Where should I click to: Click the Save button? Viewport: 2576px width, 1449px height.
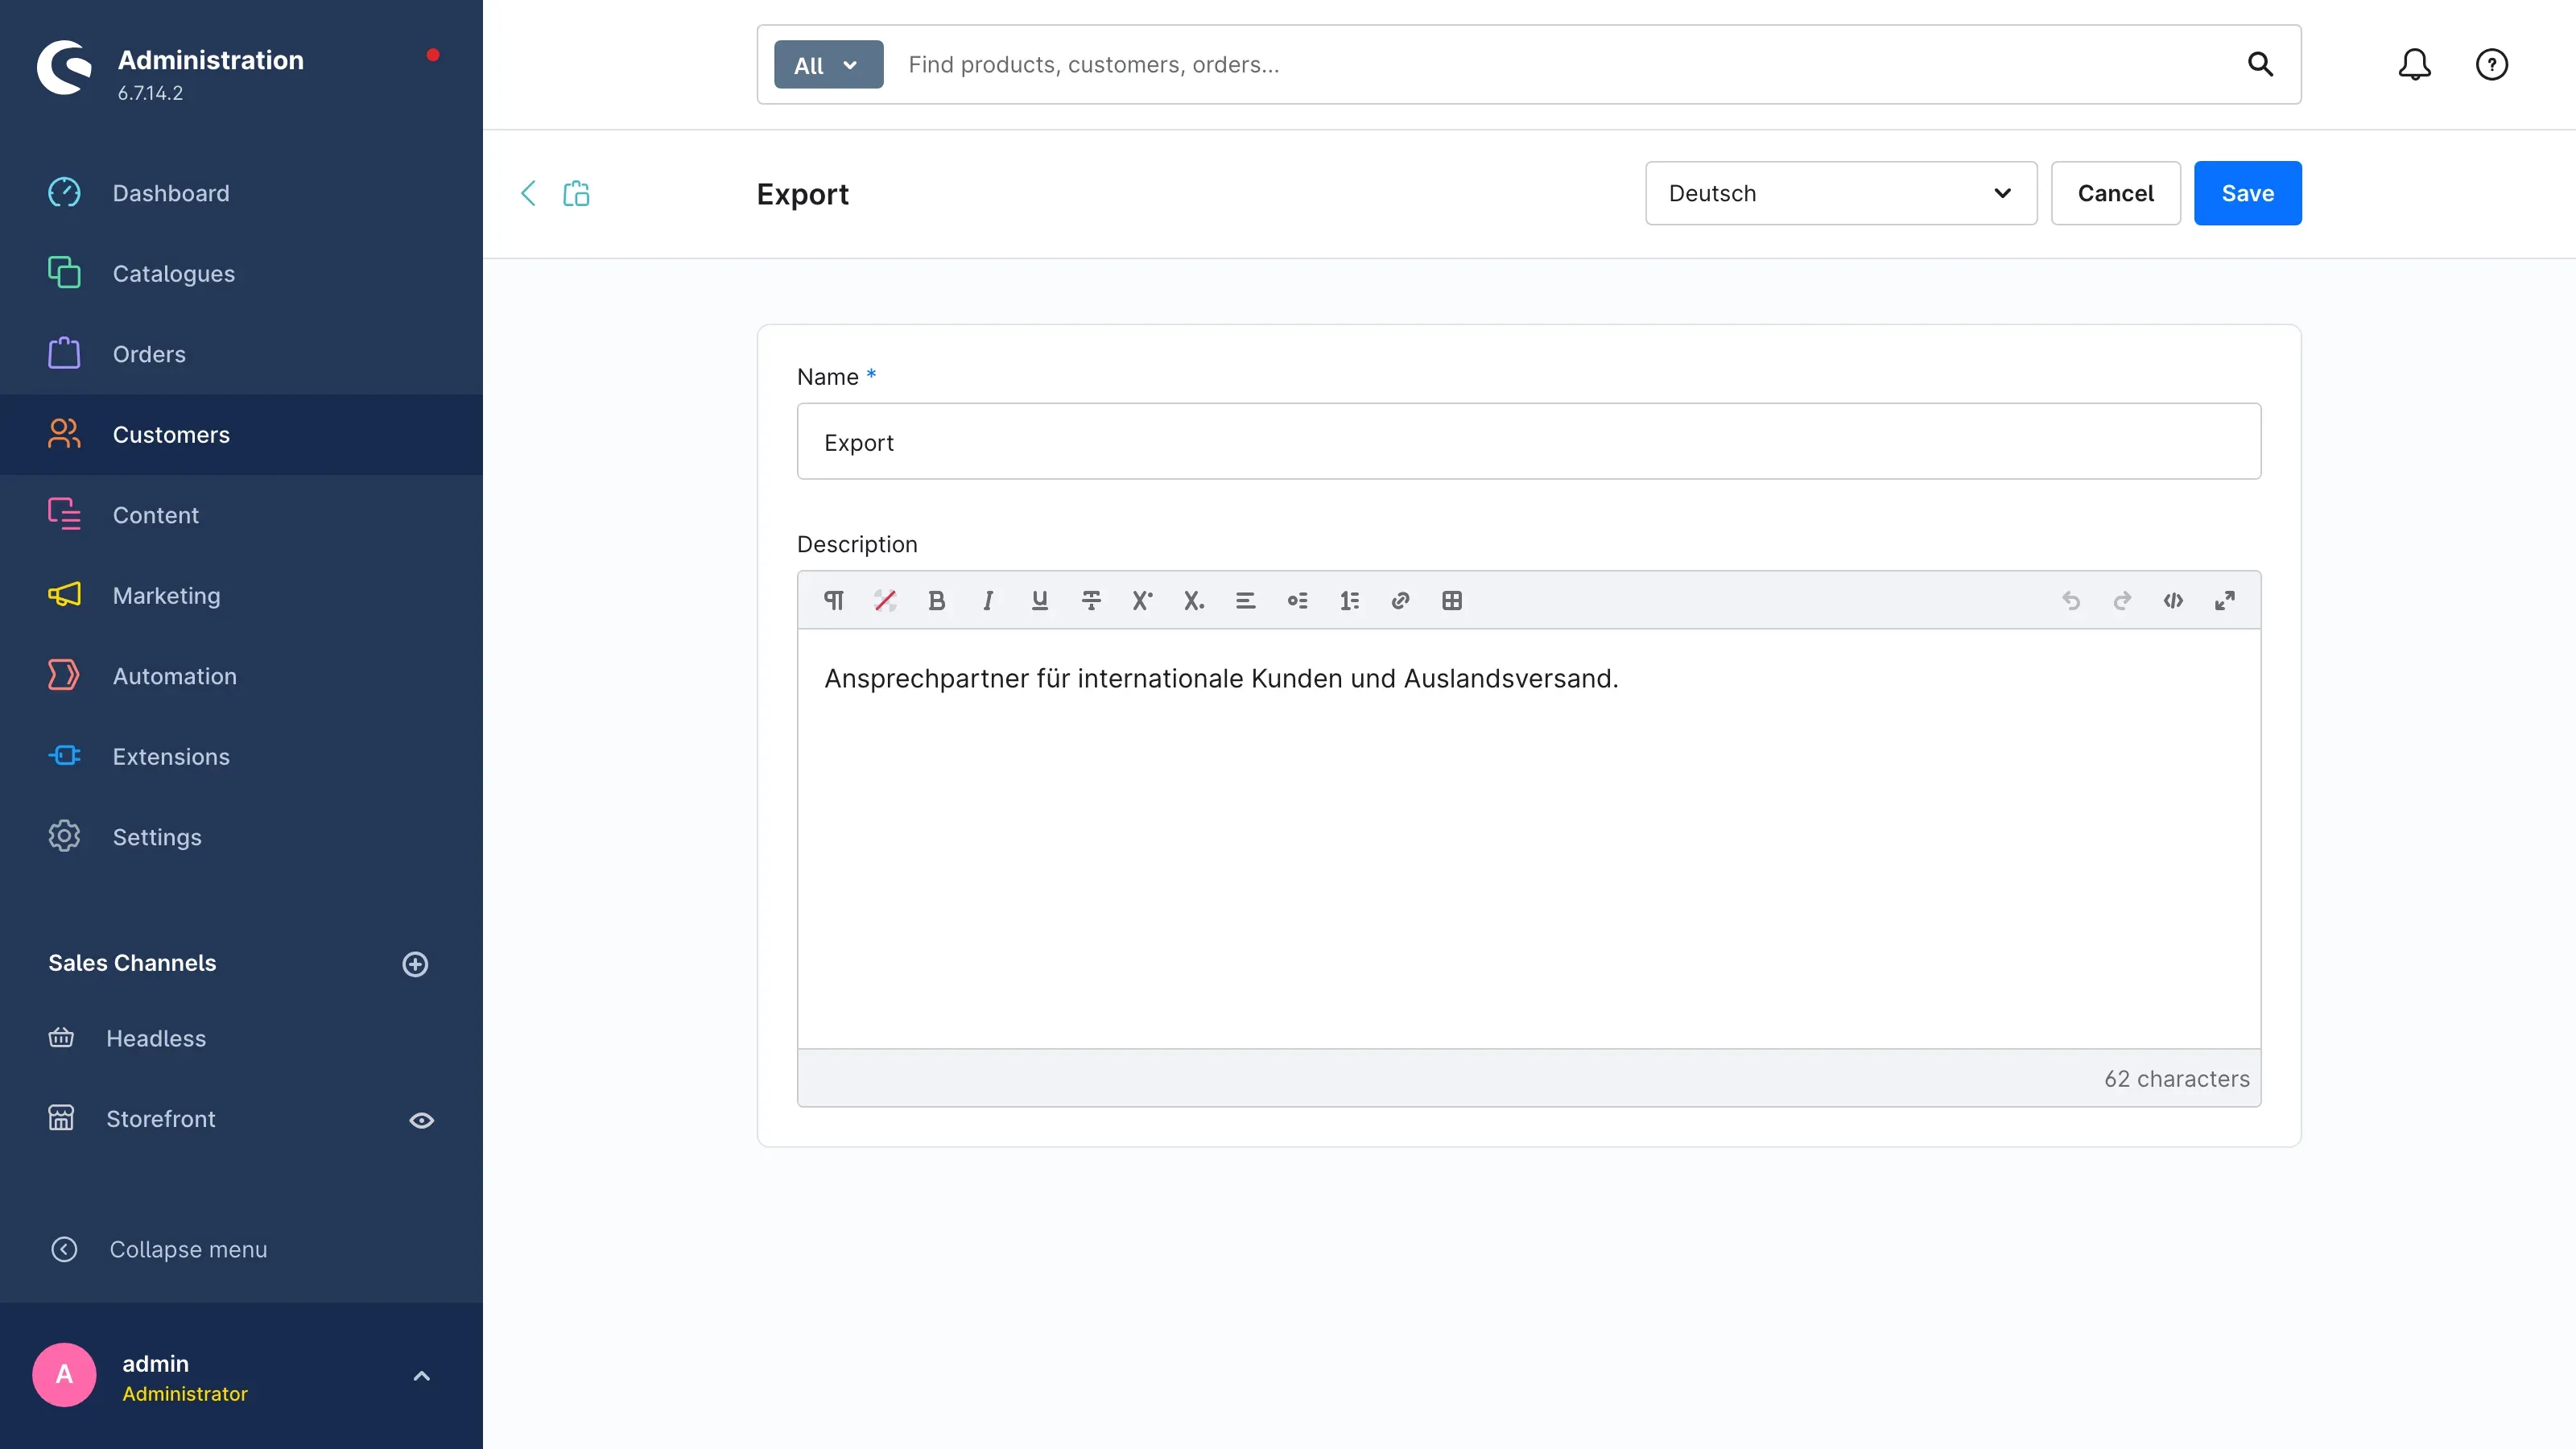(2247, 193)
